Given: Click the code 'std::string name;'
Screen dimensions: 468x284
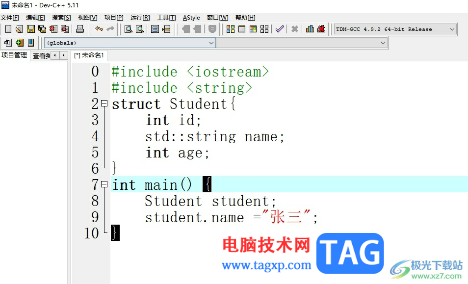Looking at the screenshot, I should 214,136.
